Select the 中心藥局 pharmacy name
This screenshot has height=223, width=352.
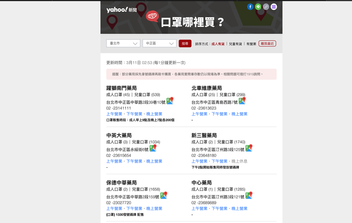click(201, 183)
